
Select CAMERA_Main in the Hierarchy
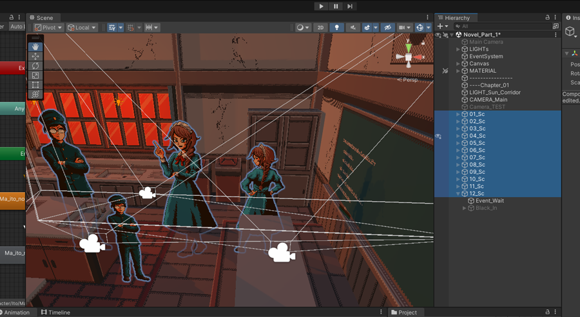coord(488,100)
